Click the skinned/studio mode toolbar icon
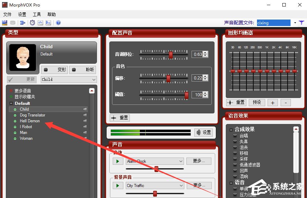The height and width of the screenshot is (198, 307). point(4,23)
